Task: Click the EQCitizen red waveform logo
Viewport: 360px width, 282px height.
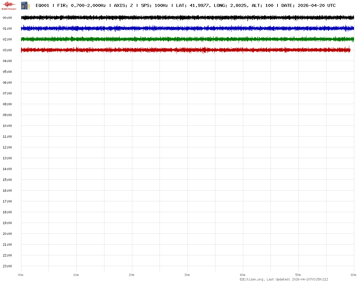Action: point(9,5)
